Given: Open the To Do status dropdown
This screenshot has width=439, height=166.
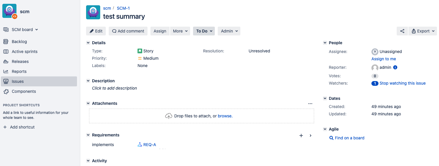Looking at the screenshot, I should (x=204, y=31).
